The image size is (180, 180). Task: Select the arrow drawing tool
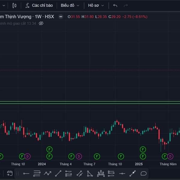133,173
